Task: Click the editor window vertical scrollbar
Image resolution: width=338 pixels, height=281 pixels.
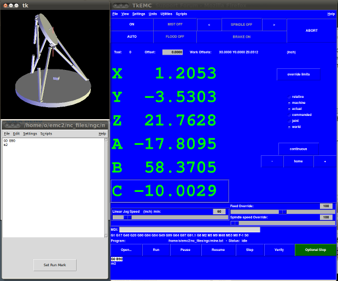Action: [x=106, y=188]
